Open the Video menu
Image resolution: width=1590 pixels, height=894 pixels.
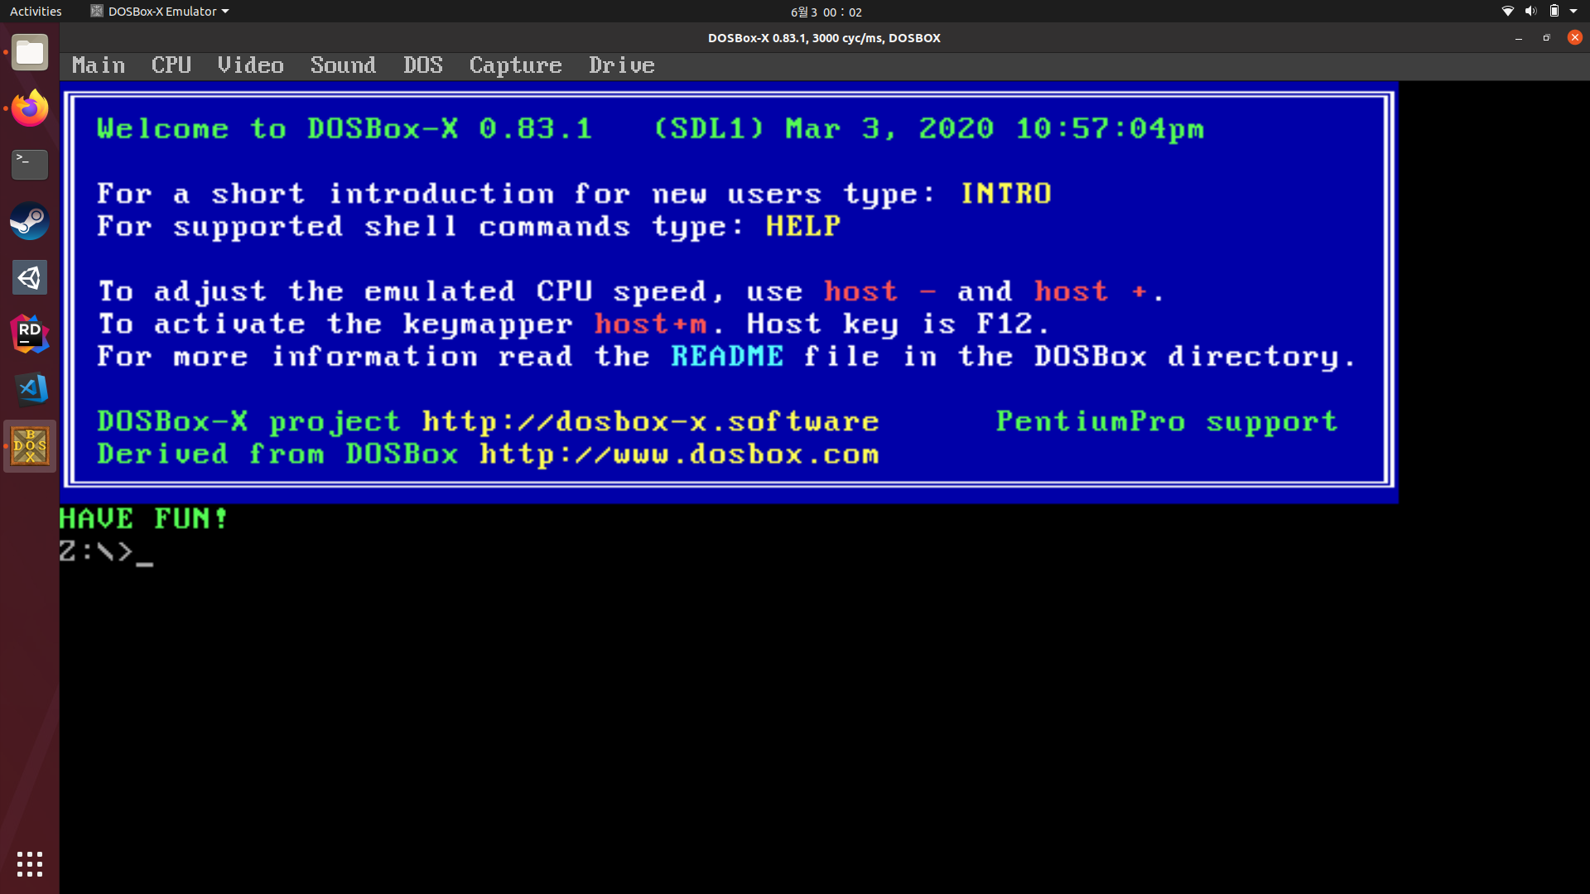[x=250, y=65]
